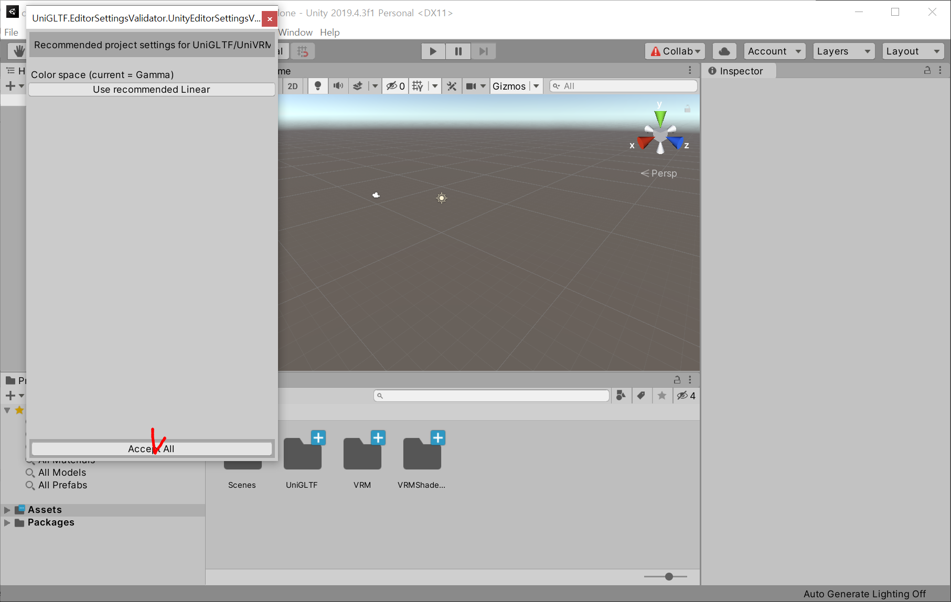Step one frame forward
The height and width of the screenshot is (602, 951).
tap(483, 51)
